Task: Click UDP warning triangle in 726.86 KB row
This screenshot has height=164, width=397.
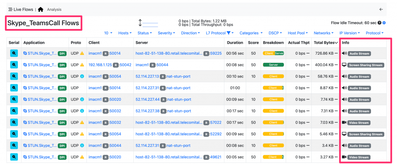Action: (82, 54)
